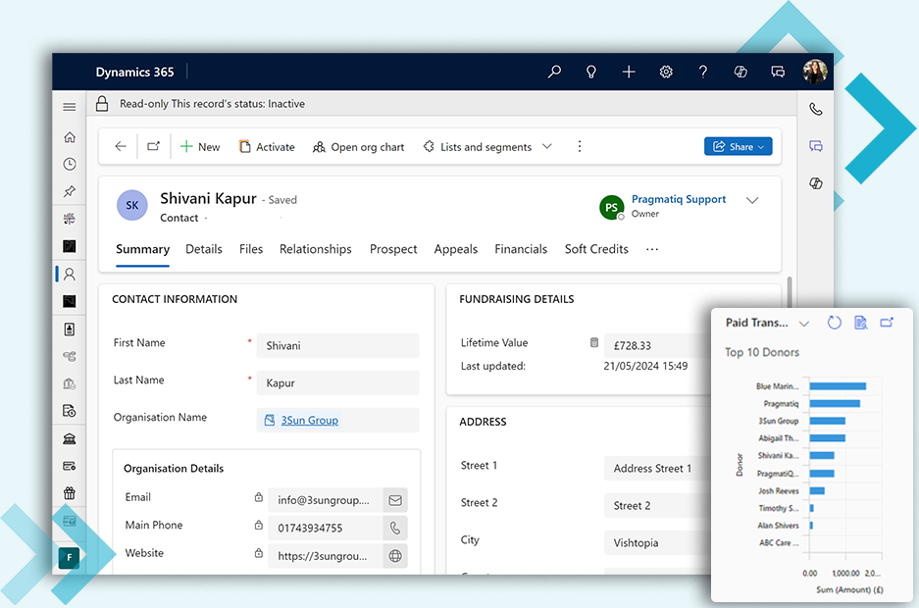919x608 pixels.
Task: Refresh the Paid Transactions chart
Action: point(834,323)
